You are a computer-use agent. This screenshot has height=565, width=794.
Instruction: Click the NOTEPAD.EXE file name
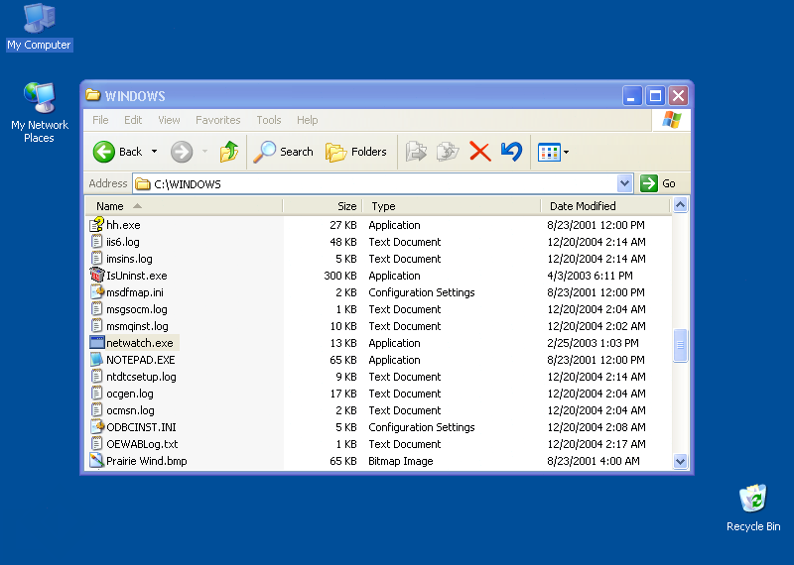point(141,360)
